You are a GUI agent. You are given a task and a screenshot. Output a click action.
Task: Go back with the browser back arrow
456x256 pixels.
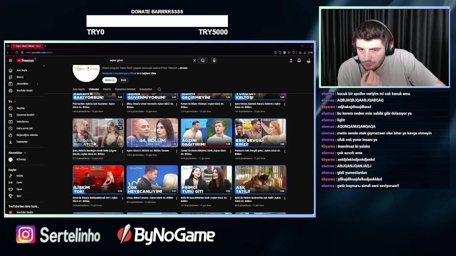pos(8,52)
